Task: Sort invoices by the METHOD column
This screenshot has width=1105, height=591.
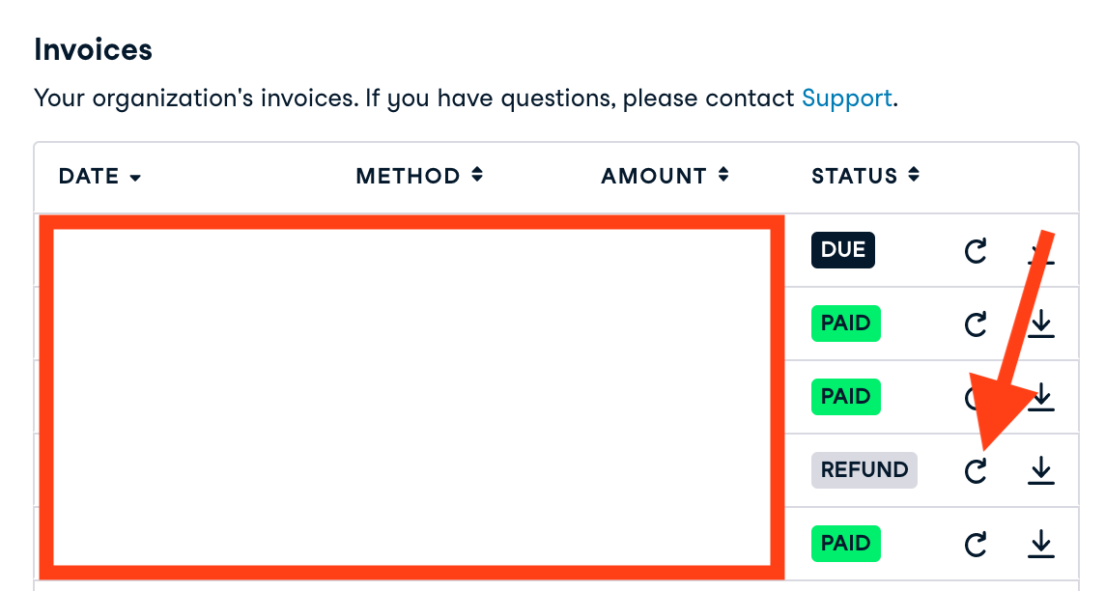Action: (x=418, y=176)
